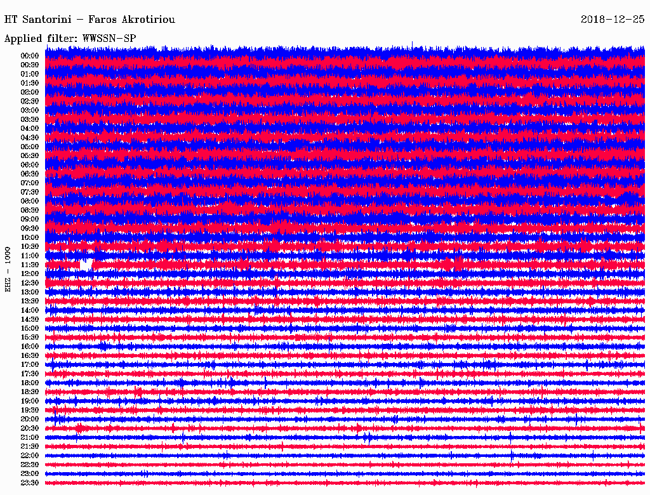Viewport: 650px width, 495px height.
Task: Click the 13:30 time label
Action: click(30, 301)
